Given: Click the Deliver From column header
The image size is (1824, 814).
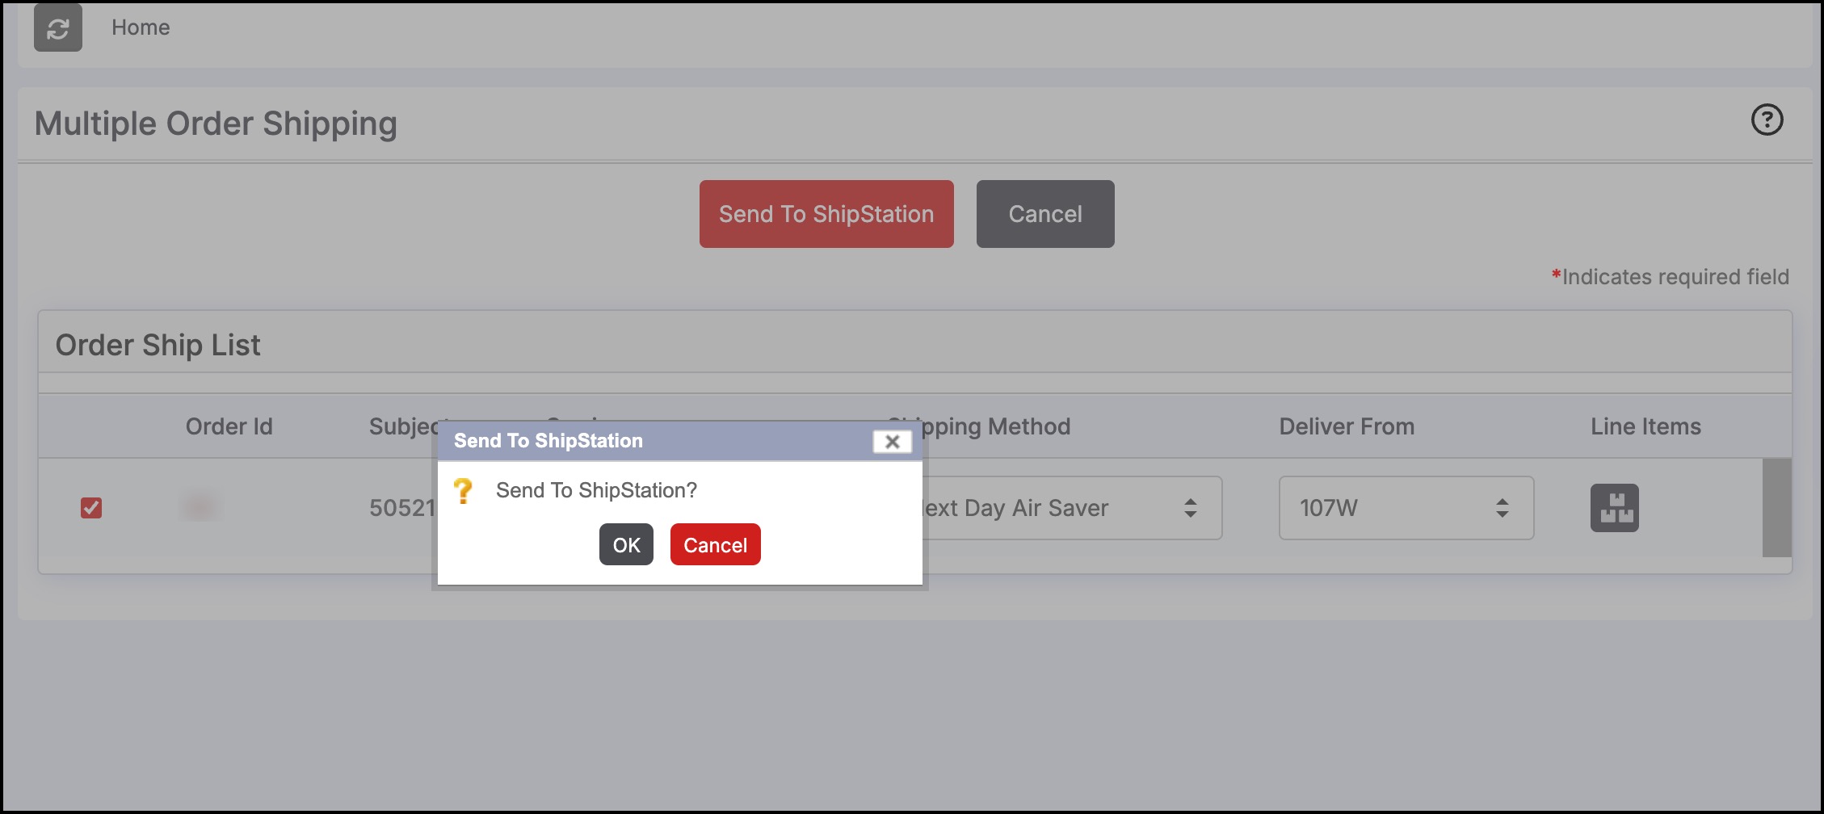Looking at the screenshot, I should [x=1347, y=426].
